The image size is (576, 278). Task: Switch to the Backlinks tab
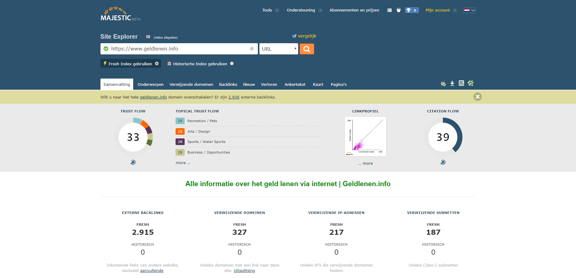[228, 84]
